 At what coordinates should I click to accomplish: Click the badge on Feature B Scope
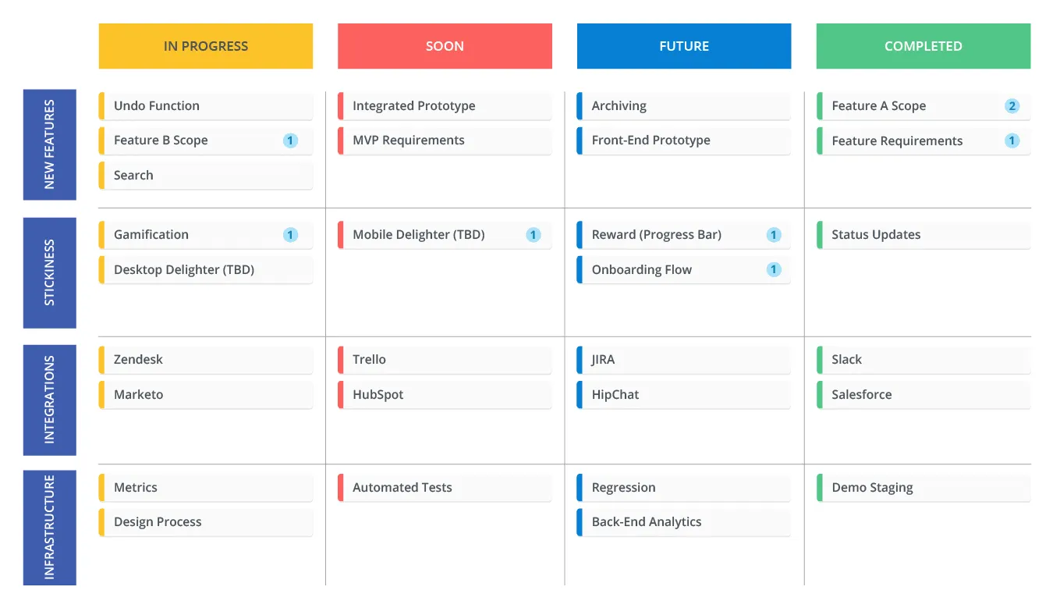point(290,140)
